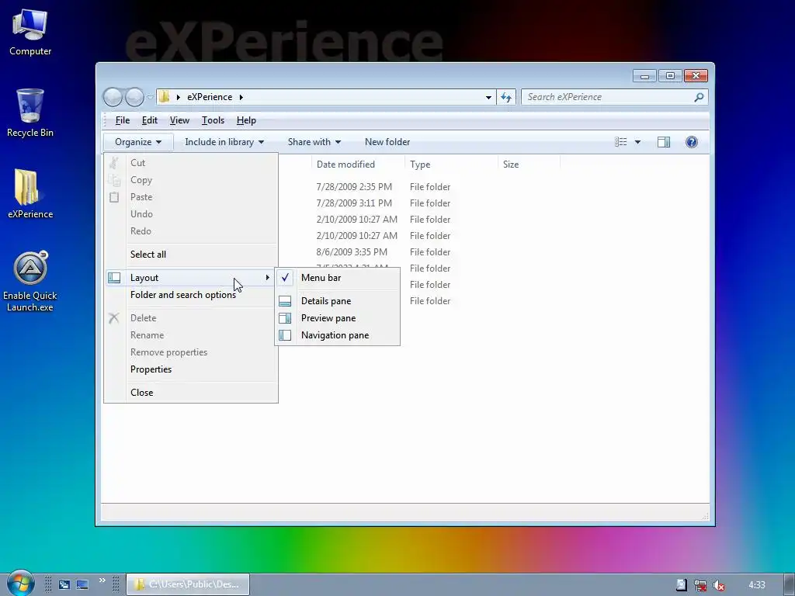Open the Recycle Bin desktop icon
Viewport: 795px width, 596px height.
click(x=30, y=113)
